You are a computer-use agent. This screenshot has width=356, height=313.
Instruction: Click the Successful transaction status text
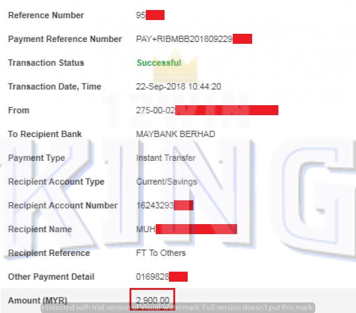click(159, 63)
